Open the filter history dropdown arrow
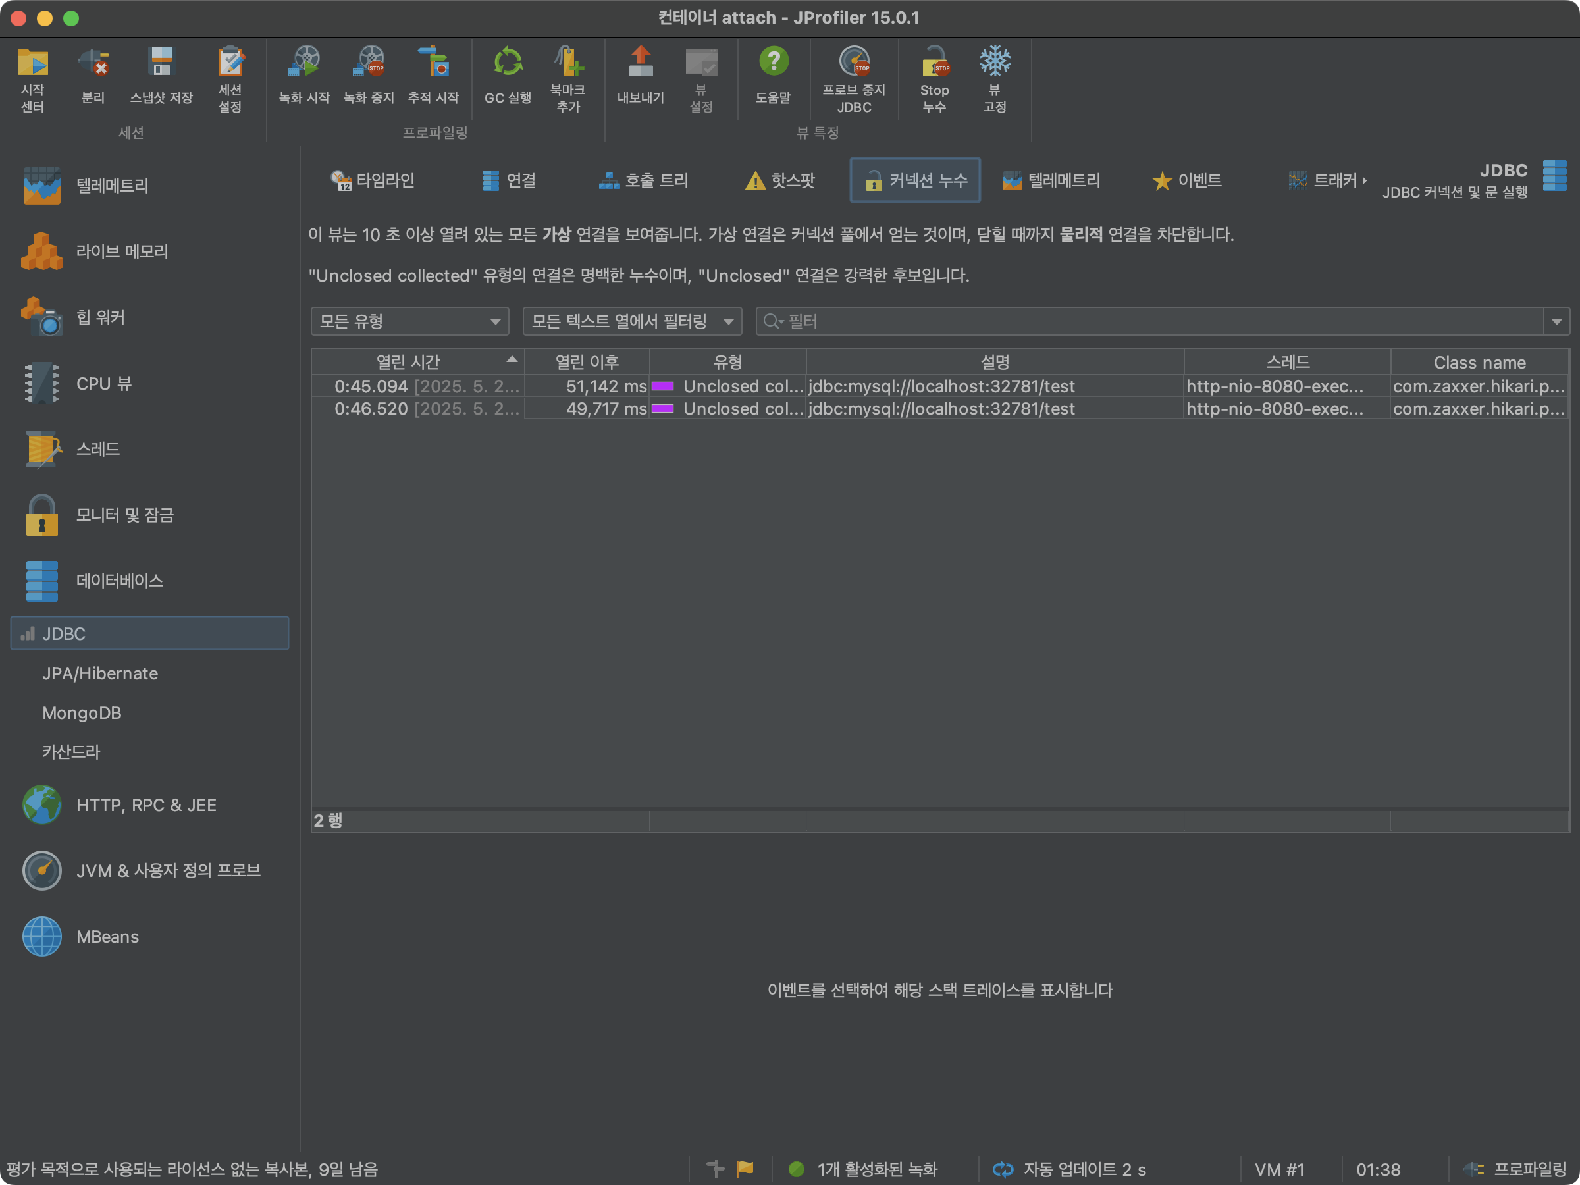 1556,321
